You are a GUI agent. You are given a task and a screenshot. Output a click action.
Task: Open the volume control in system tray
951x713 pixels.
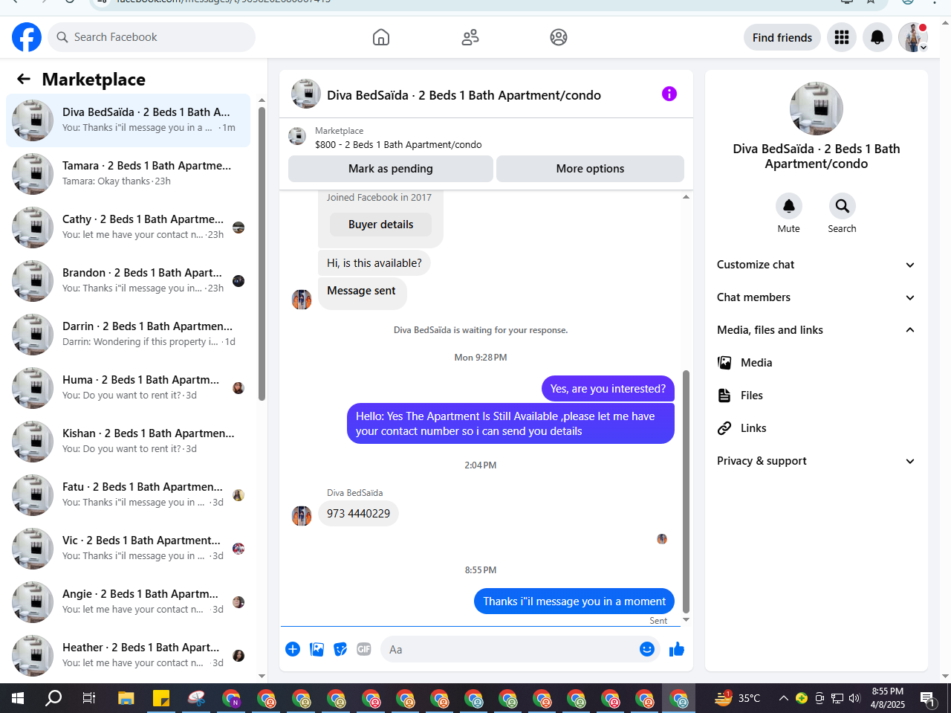[854, 698]
